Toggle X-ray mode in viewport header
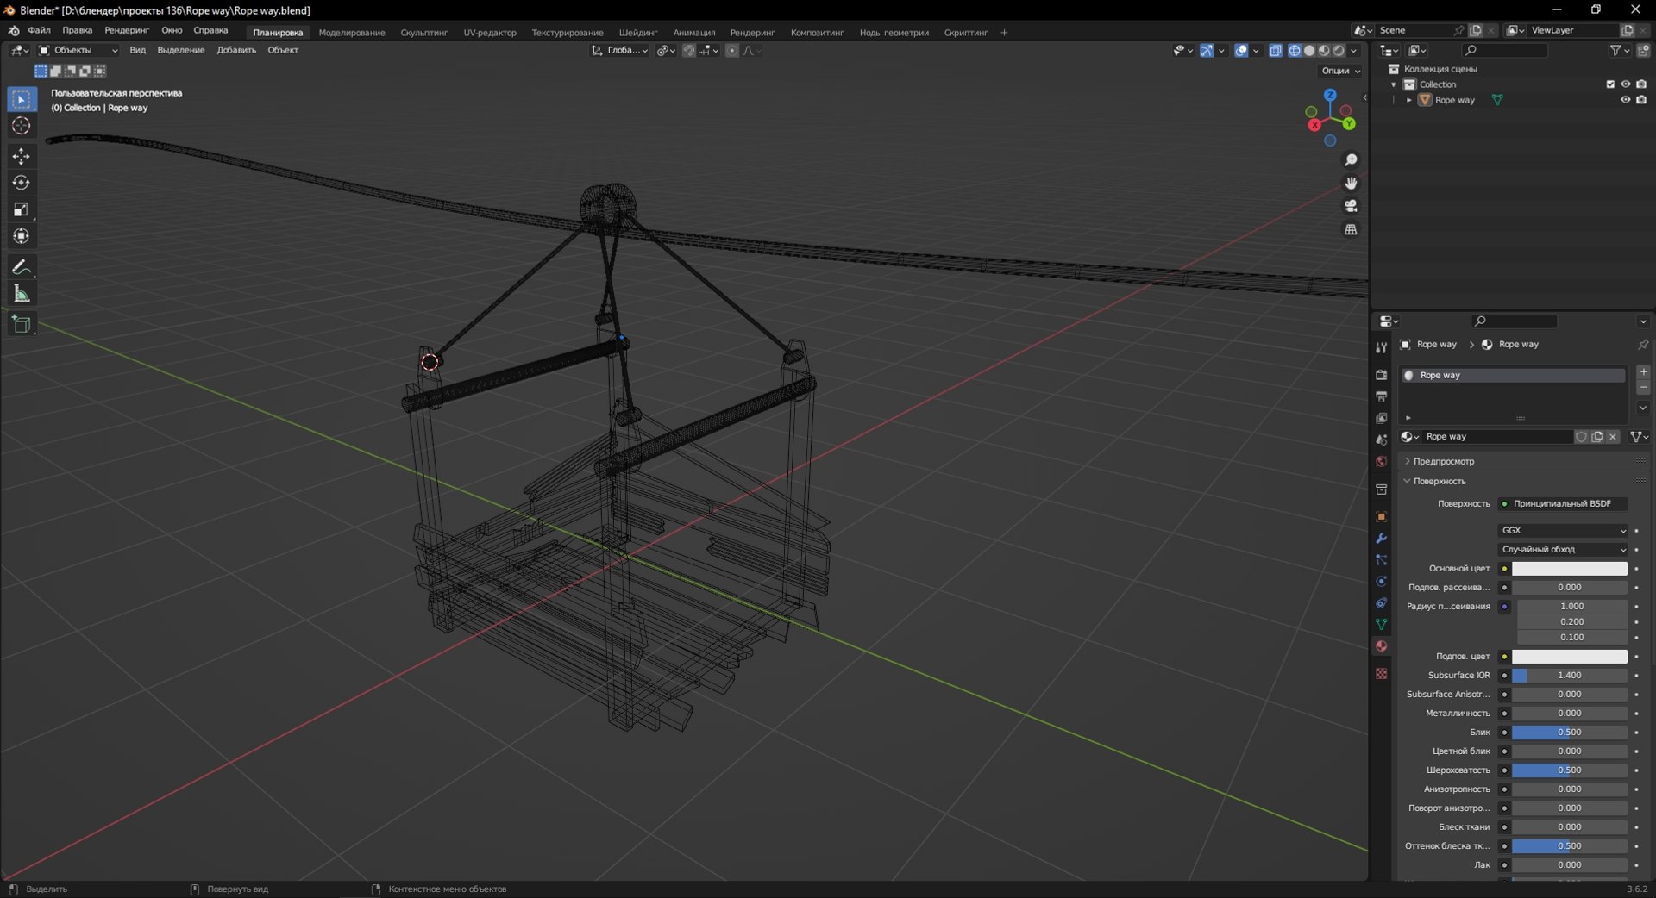The width and height of the screenshot is (1656, 898). pos(1276,51)
